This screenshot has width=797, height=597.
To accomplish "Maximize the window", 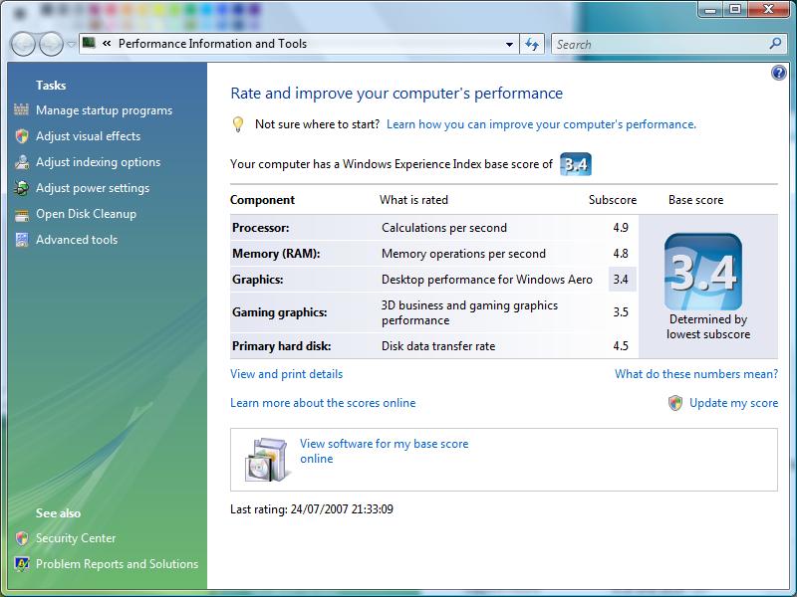I will [x=735, y=9].
